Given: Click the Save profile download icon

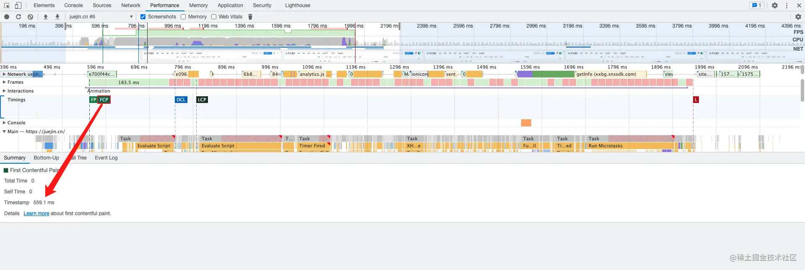Looking at the screenshot, I should [x=57, y=17].
